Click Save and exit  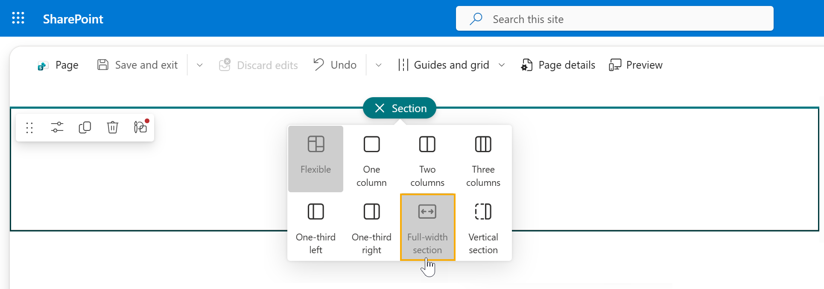pos(137,65)
